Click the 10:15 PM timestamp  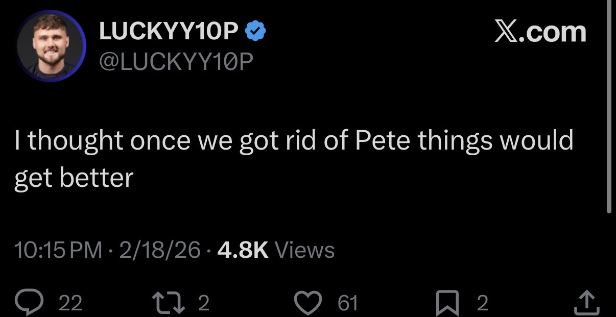pyautogui.click(x=58, y=250)
